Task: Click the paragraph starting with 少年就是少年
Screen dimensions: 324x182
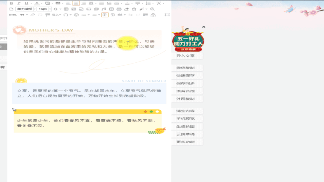Action: click(86, 123)
